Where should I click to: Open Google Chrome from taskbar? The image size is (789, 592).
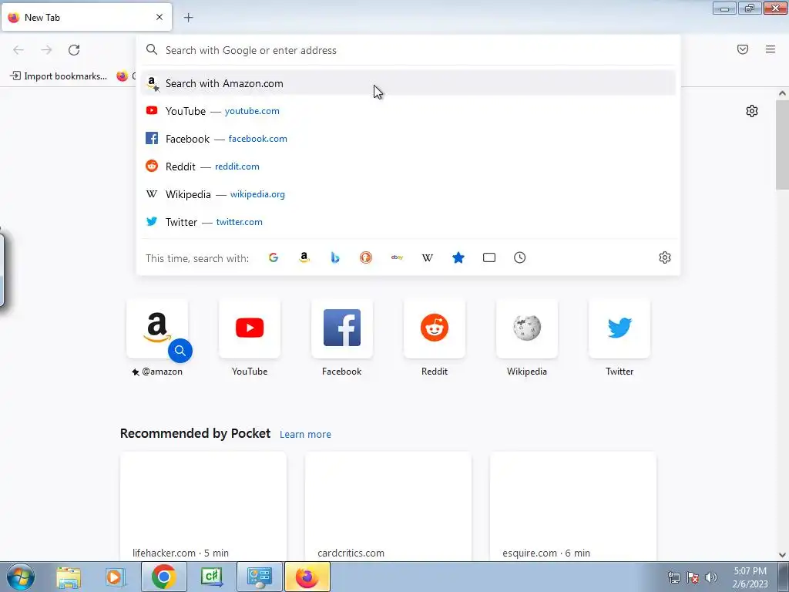163,577
